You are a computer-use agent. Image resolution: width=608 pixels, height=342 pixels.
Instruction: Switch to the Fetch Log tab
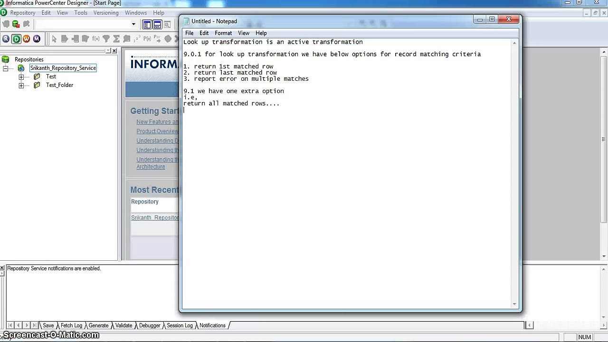71,325
